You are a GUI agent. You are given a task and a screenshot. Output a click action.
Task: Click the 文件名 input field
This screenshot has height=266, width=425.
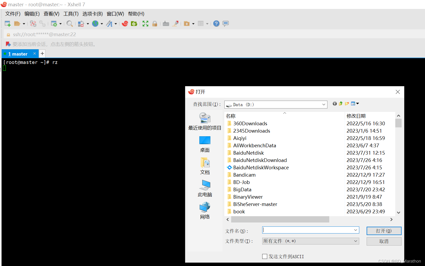coord(311,230)
